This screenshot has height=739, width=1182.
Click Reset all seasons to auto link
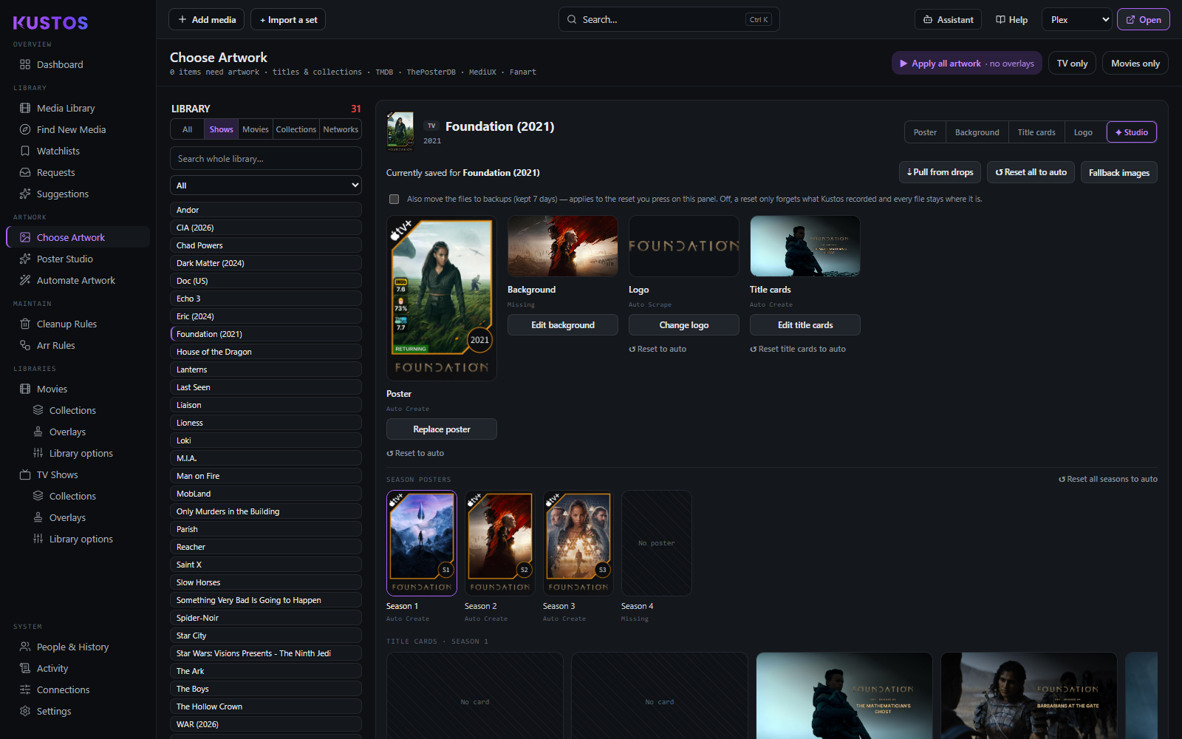(x=1108, y=479)
